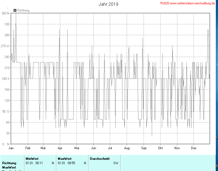Select the SW average direction value

tap(116, 163)
